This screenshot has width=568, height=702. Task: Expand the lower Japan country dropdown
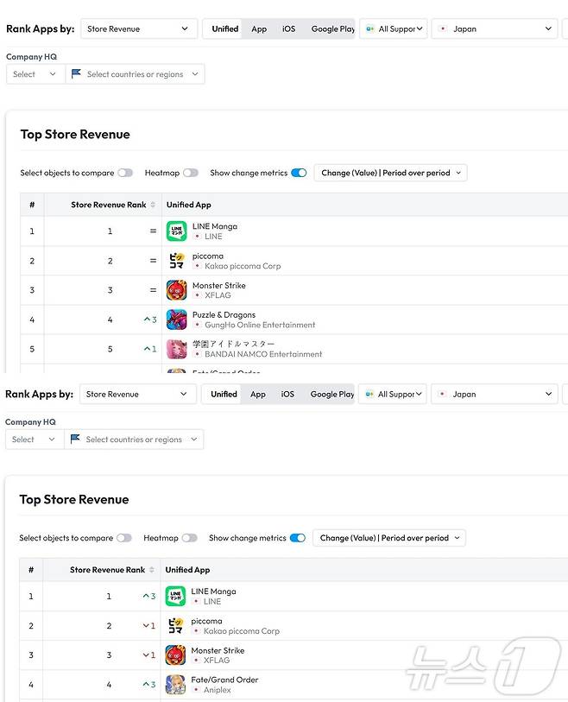pos(495,394)
